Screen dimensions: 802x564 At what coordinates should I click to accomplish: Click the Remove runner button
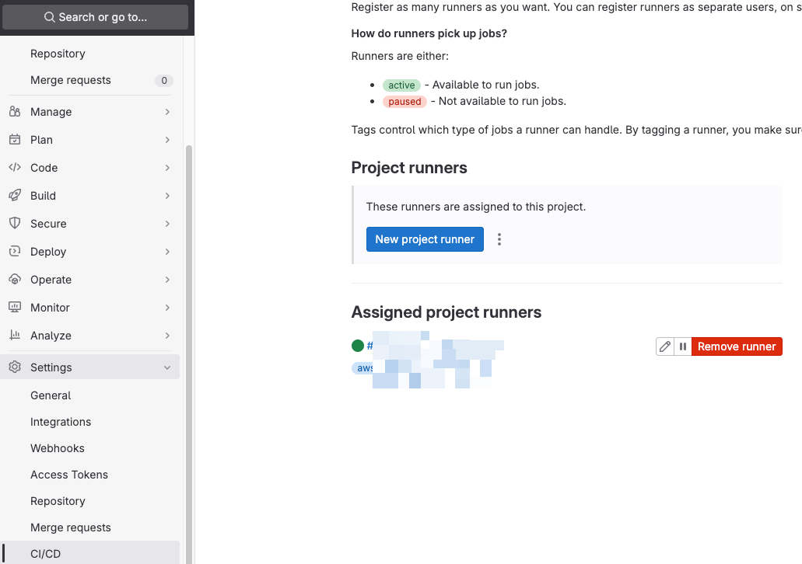737,346
